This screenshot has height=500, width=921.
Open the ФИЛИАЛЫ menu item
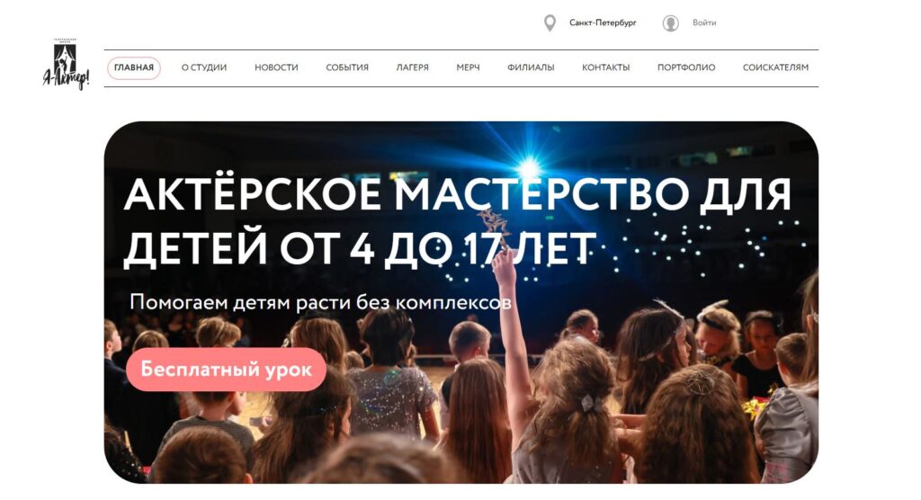tap(531, 67)
